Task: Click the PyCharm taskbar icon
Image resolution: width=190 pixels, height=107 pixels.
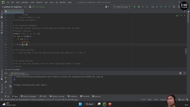Action: click(104, 104)
